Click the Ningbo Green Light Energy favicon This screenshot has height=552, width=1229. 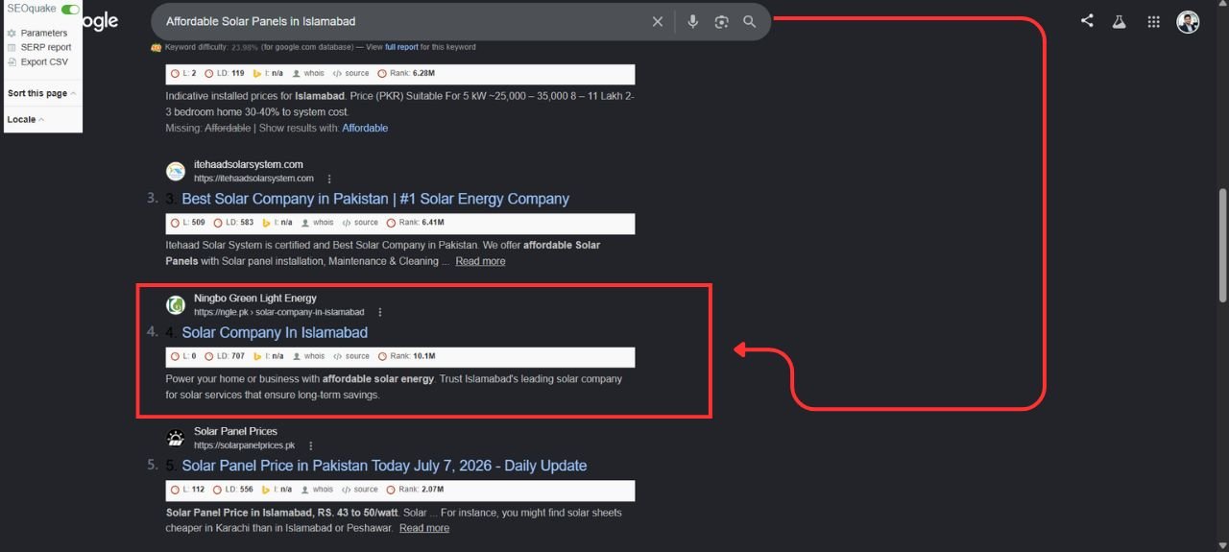pos(176,305)
